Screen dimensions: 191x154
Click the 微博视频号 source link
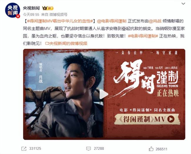pos(58,15)
